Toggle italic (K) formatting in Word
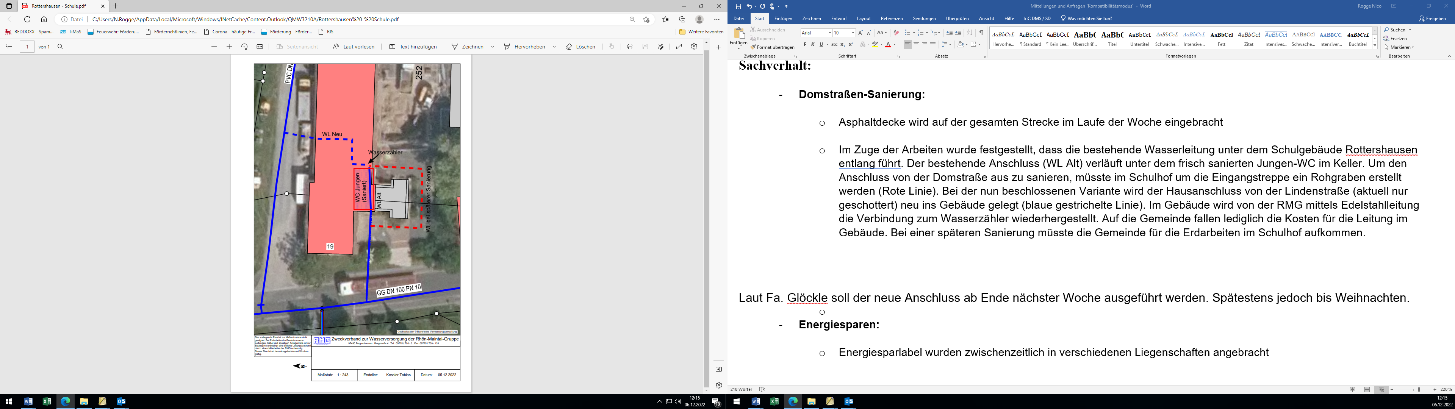 point(813,45)
